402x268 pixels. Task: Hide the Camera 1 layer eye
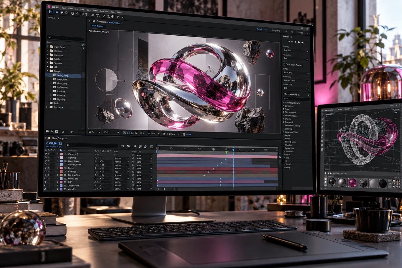[x=45, y=154]
